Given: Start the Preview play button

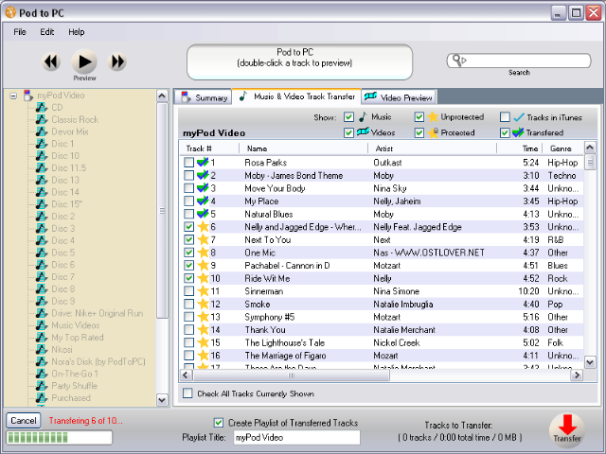Looking at the screenshot, I should pyautogui.click(x=84, y=61).
